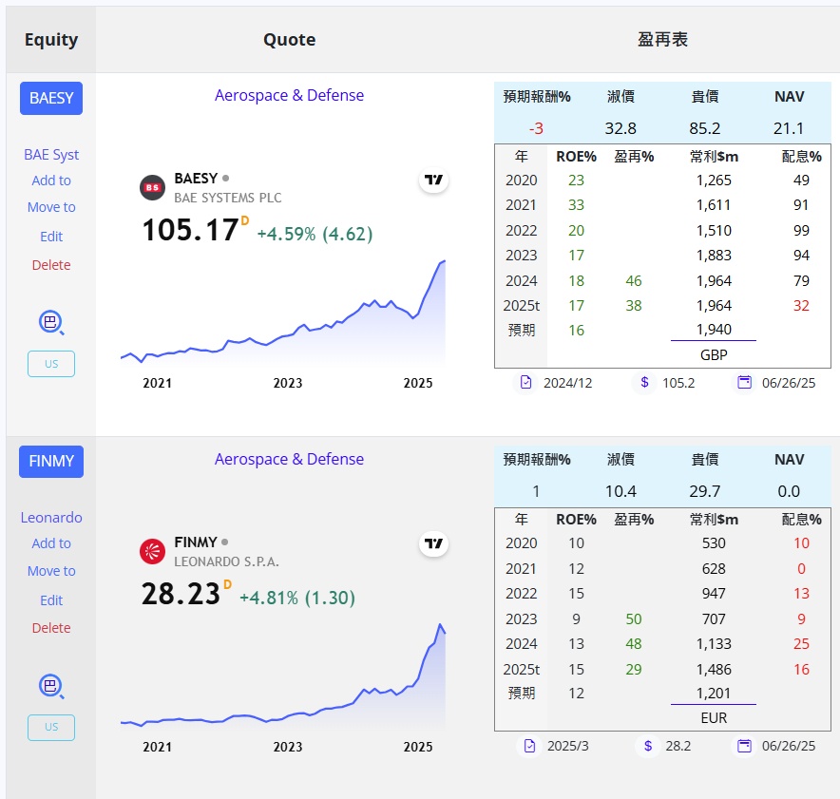Image resolution: width=840 pixels, height=799 pixels.
Task: Delete the FINMY entry
Action: click(x=51, y=628)
